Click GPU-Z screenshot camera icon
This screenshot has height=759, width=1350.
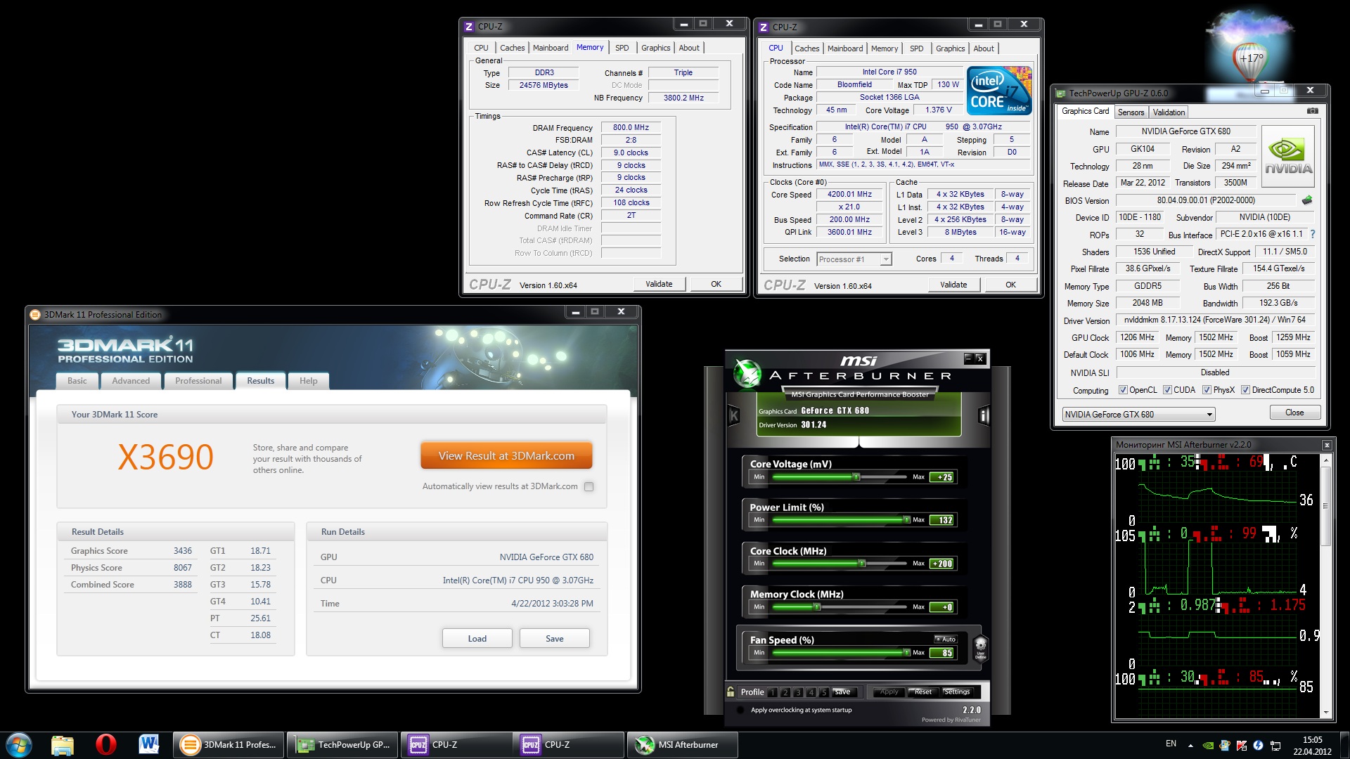coord(1312,111)
